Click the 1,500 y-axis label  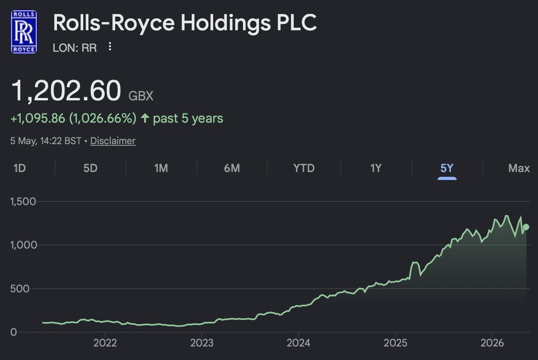(23, 201)
